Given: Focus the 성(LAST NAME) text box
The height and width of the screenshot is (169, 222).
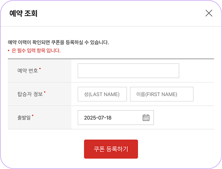Looking at the screenshot, I should point(102,94).
